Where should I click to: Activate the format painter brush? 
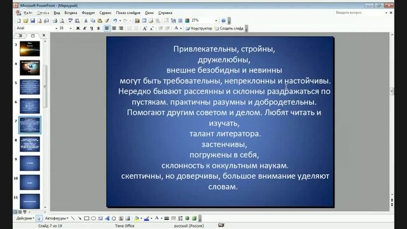pos(107,20)
